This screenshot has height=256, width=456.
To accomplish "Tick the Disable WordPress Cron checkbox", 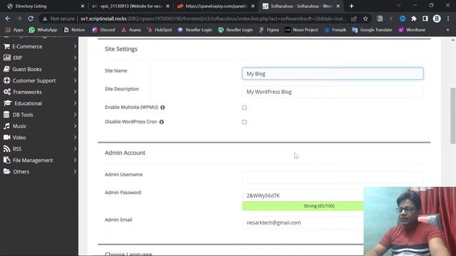I will tap(244, 122).
